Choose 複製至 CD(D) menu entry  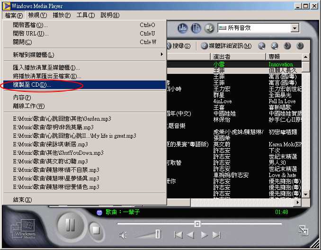tap(85, 85)
